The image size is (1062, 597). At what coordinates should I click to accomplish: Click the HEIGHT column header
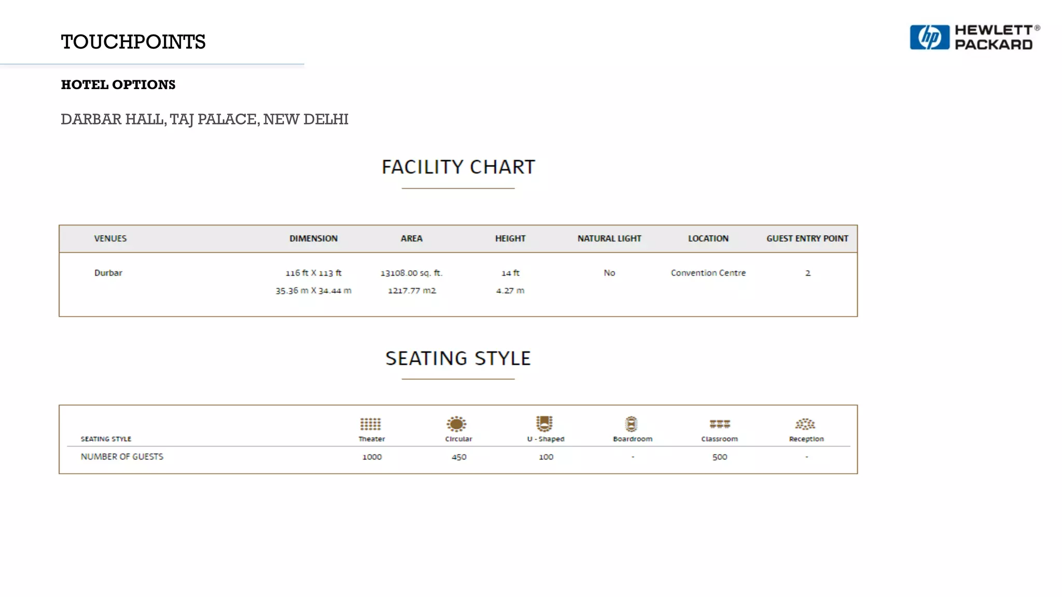point(510,238)
